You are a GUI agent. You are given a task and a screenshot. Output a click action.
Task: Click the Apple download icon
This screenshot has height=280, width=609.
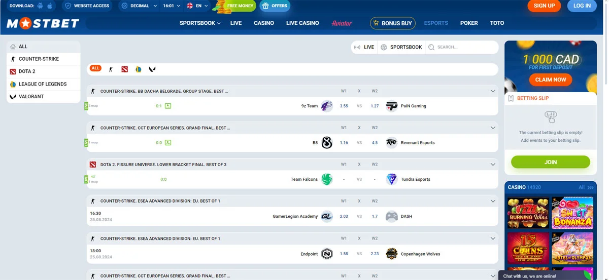point(50,6)
